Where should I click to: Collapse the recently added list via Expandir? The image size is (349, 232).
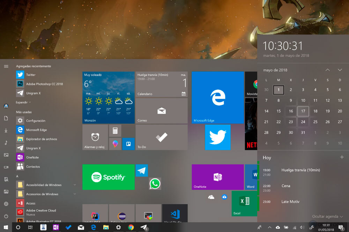coord(22,102)
